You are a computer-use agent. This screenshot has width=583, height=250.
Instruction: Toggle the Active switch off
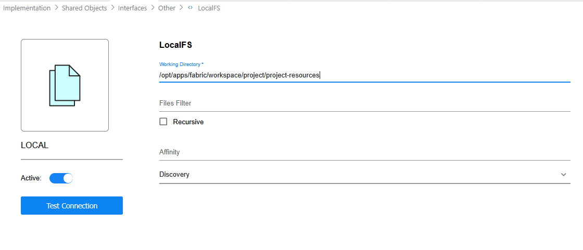click(x=61, y=178)
